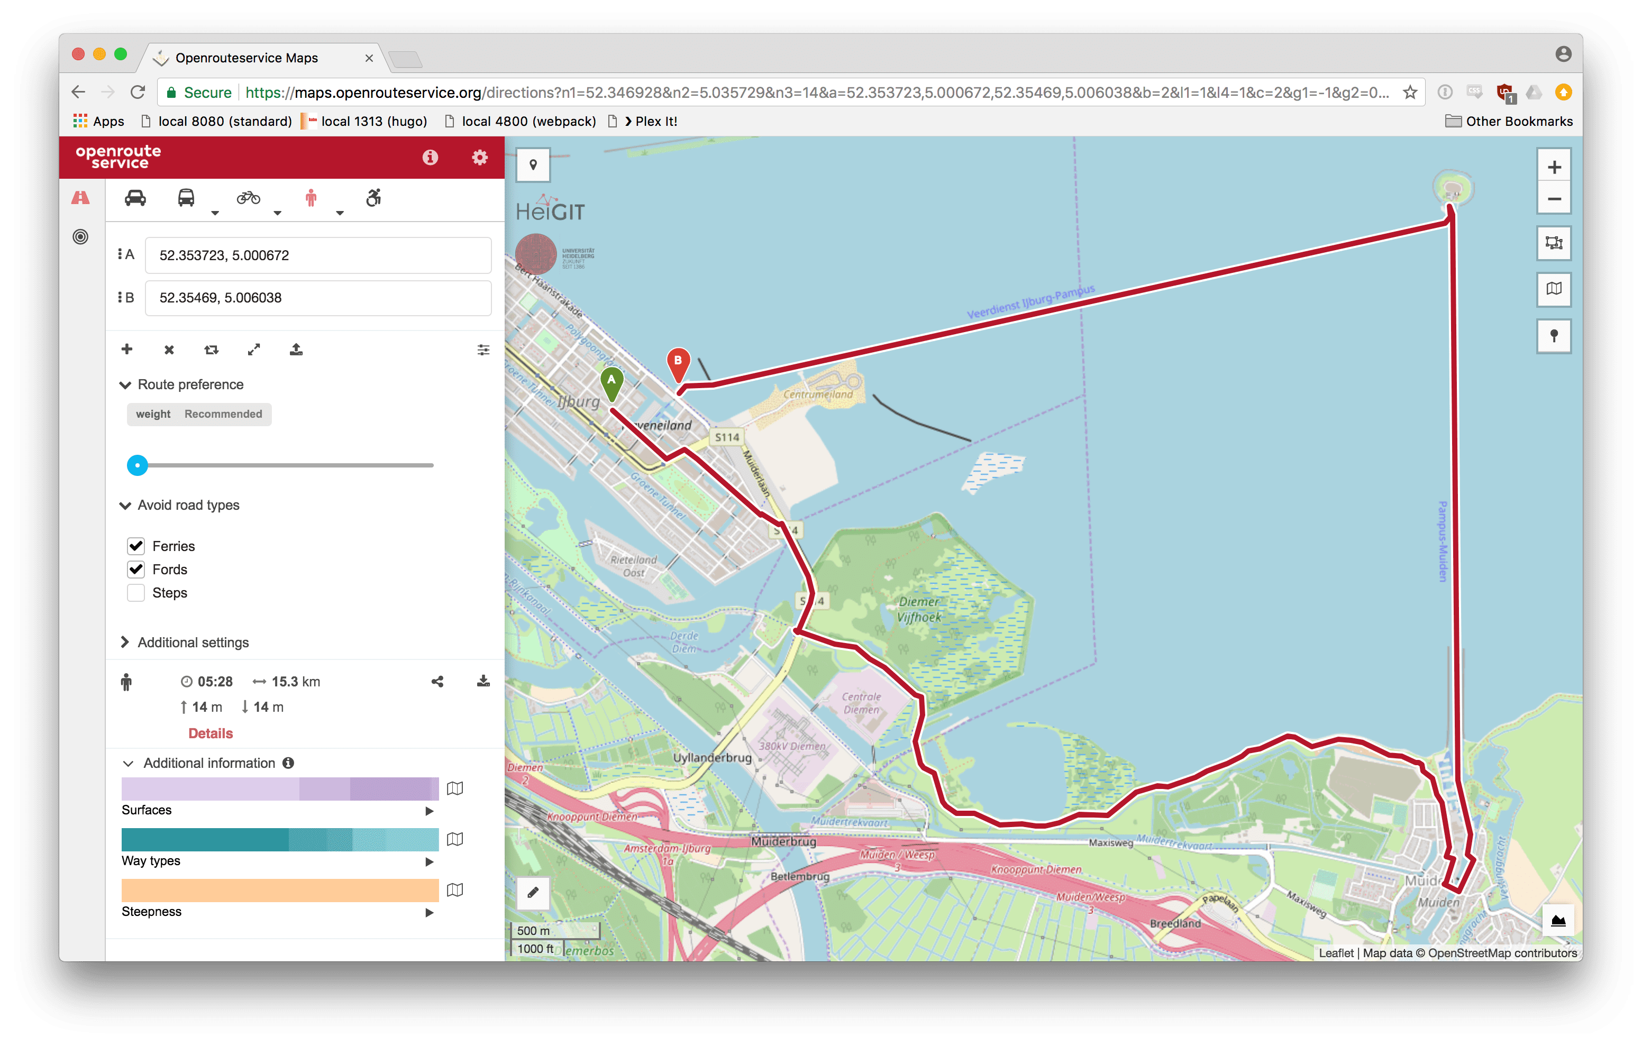Open the route Details link
This screenshot has width=1642, height=1046.
[210, 733]
